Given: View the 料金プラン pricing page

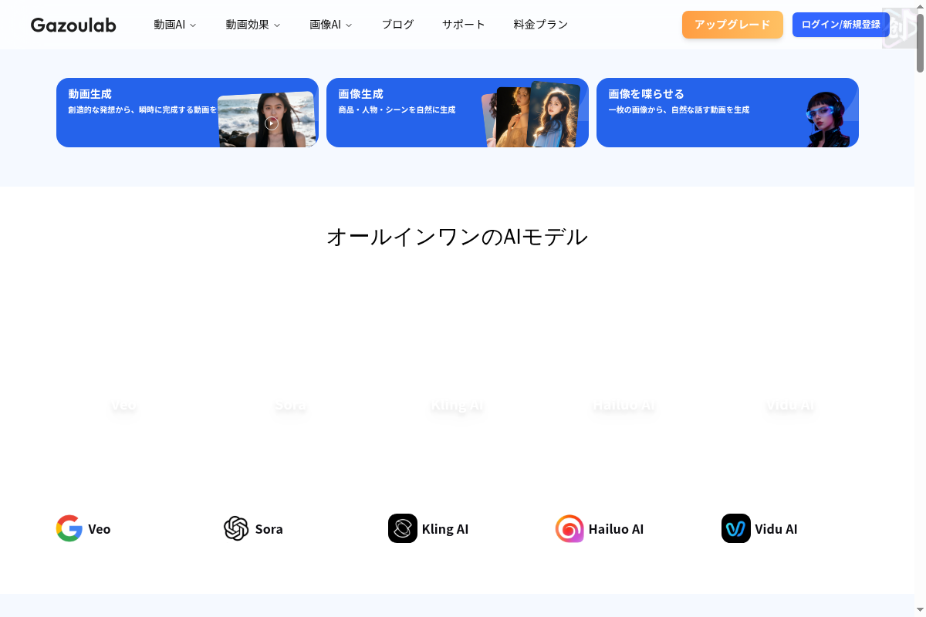Looking at the screenshot, I should pos(539,24).
